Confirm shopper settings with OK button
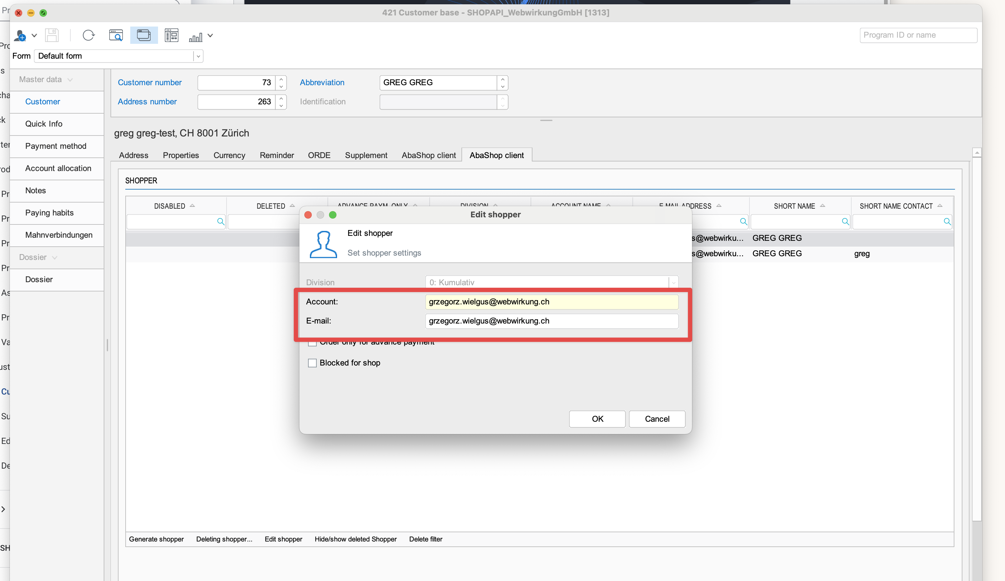This screenshot has height=581, width=1005. [597, 419]
